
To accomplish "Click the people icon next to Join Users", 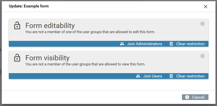I will [x=138, y=76].
